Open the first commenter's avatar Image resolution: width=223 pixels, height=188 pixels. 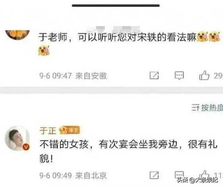[x=17, y=34]
